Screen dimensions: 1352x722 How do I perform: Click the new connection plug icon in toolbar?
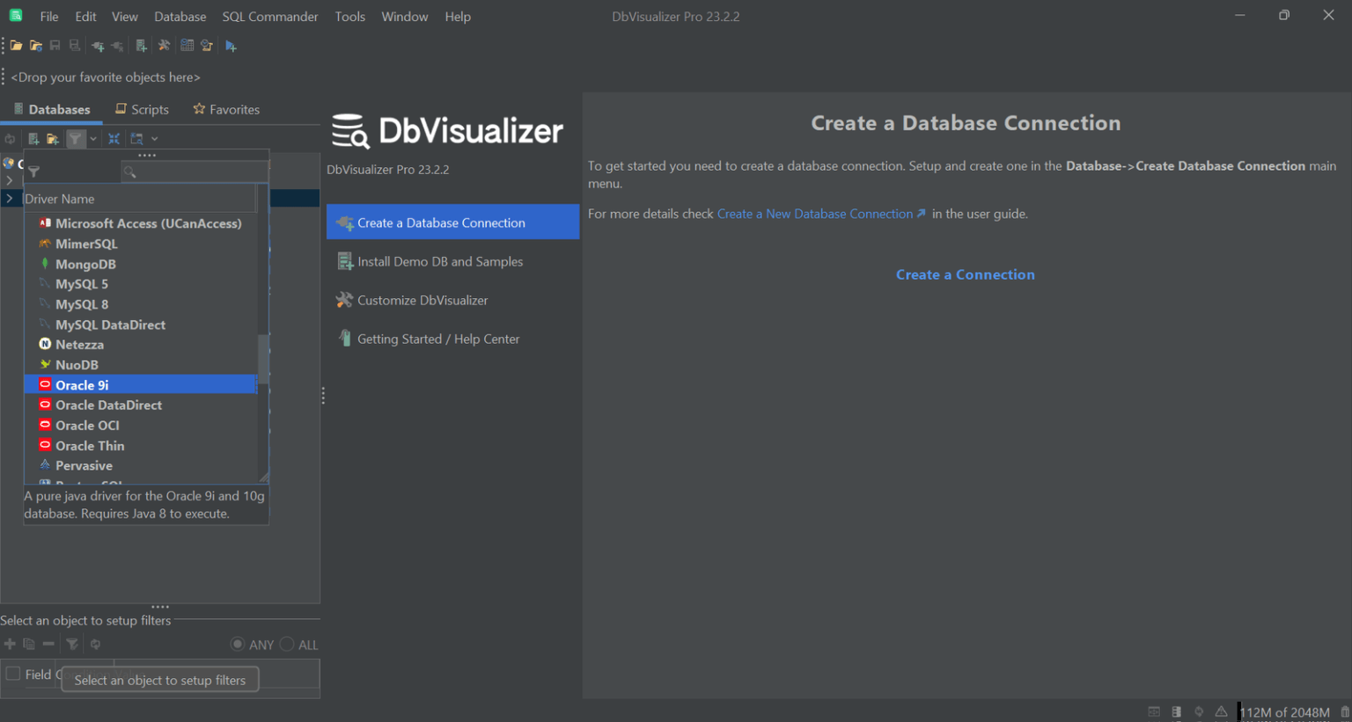click(x=98, y=46)
